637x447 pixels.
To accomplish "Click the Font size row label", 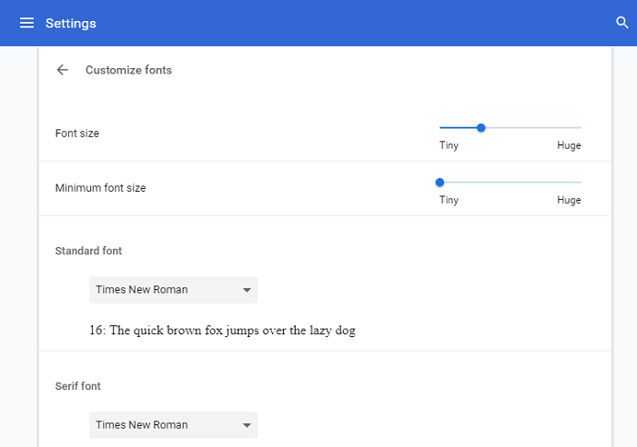I will (77, 134).
